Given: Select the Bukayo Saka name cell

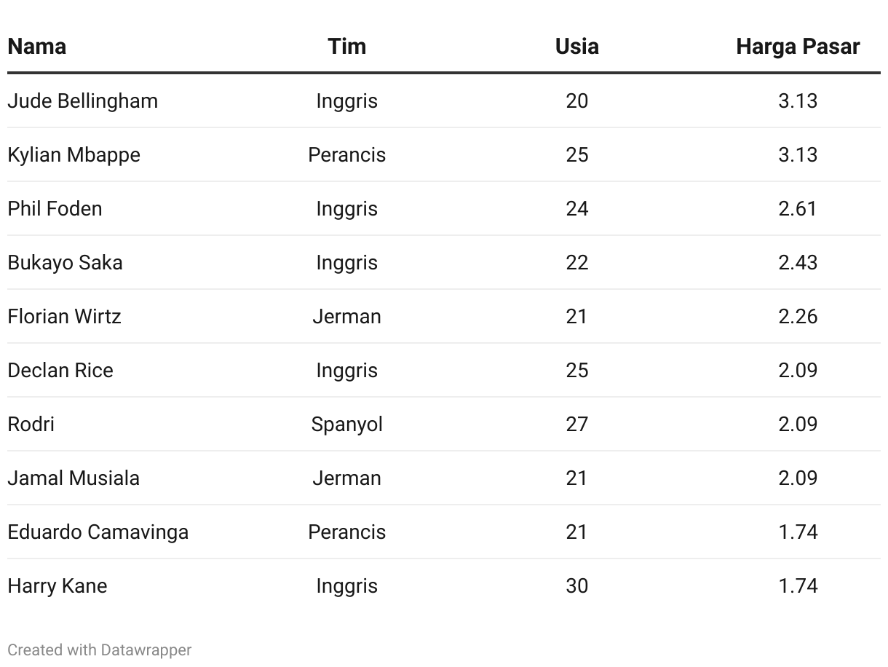Looking at the screenshot, I should 65,262.
